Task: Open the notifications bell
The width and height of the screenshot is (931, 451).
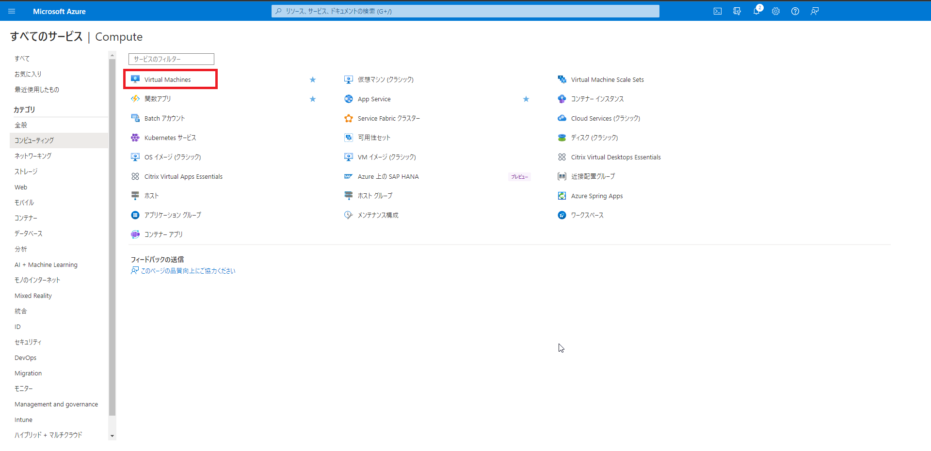Action: (x=756, y=11)
